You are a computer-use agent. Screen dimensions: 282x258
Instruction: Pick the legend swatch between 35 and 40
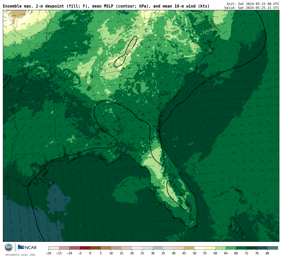pos(168,248)
